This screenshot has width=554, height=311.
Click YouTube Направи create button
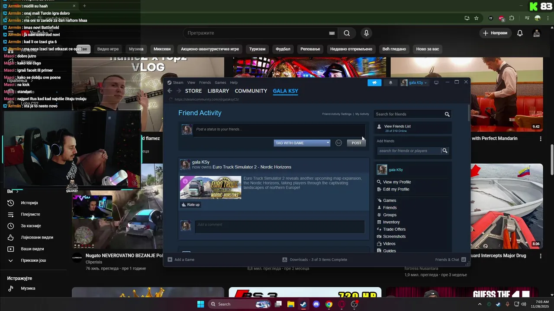click(496, 33)
